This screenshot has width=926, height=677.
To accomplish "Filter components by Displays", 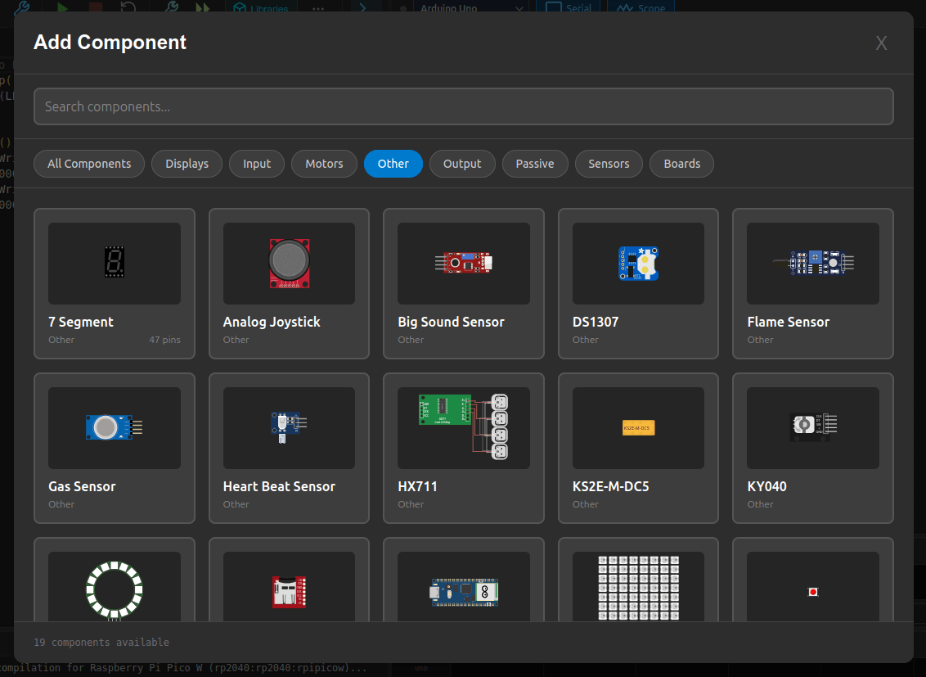I will pos(187,164).
